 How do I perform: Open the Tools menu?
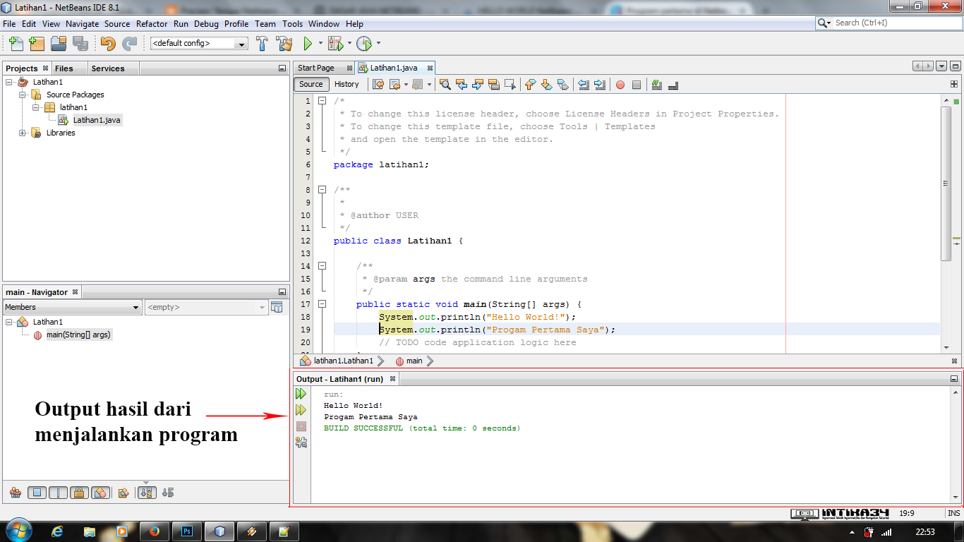tap(292, 23)
